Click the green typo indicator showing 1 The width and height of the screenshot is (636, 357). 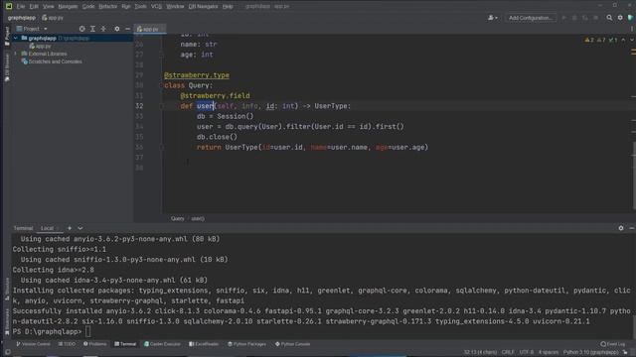613,40
